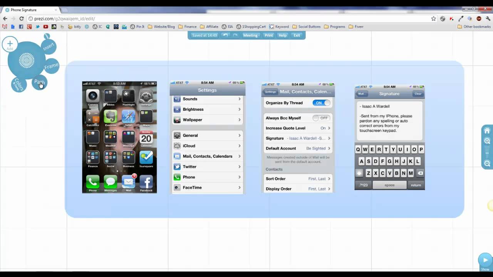
Task: Click the redo arrow in Prezi top bar
Action: [x=235, y=35]
